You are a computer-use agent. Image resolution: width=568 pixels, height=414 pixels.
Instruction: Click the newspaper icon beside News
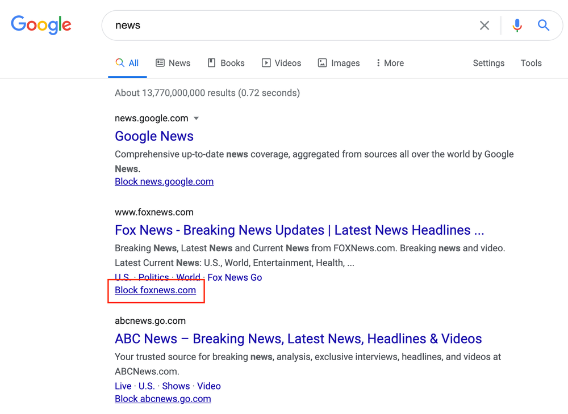click(x=160, y=62)
